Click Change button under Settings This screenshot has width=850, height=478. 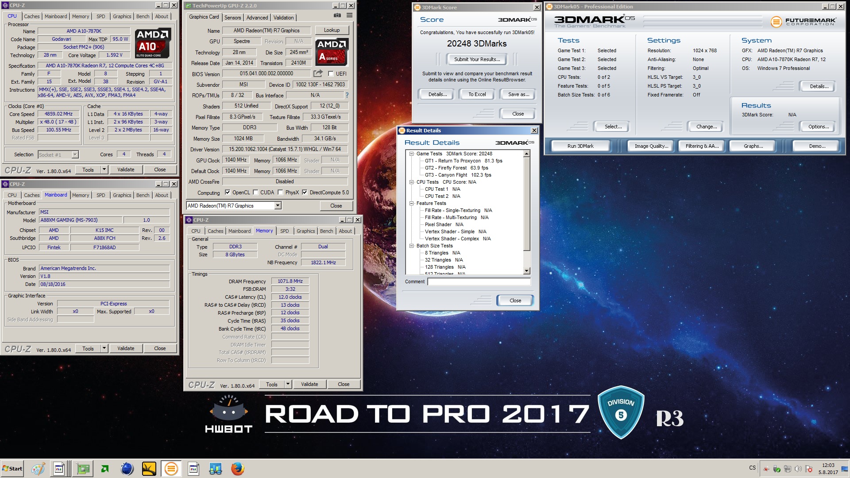(707, 127)
